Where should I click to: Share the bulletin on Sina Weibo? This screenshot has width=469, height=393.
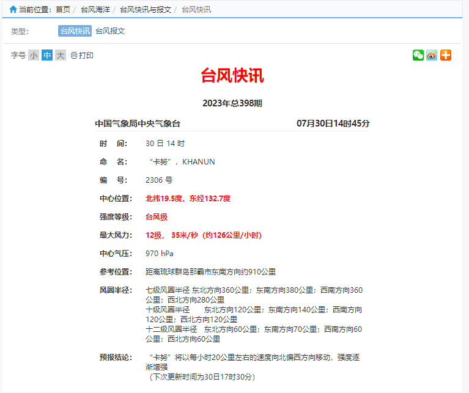(432, 55)
